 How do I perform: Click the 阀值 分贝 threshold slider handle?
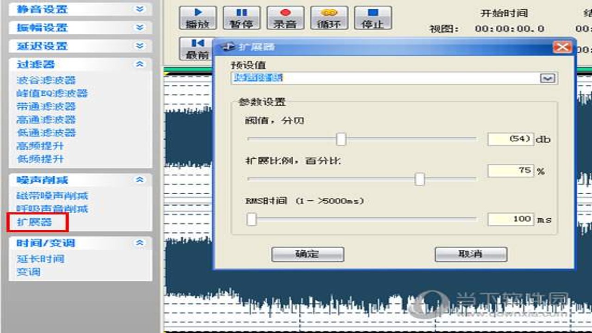(341, 139)
